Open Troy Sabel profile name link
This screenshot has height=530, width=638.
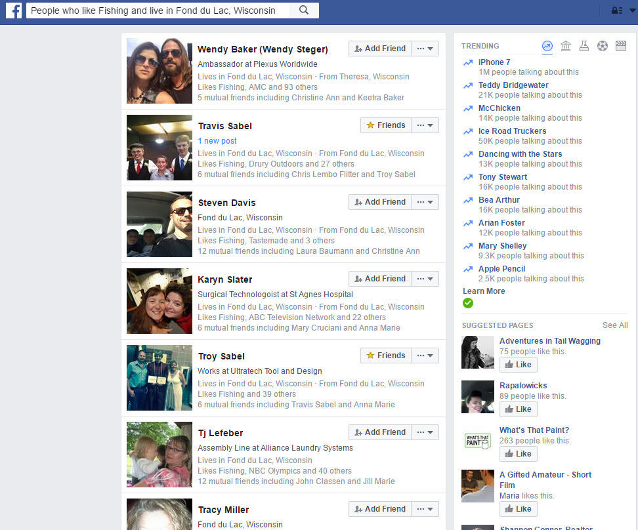[221, 356]
